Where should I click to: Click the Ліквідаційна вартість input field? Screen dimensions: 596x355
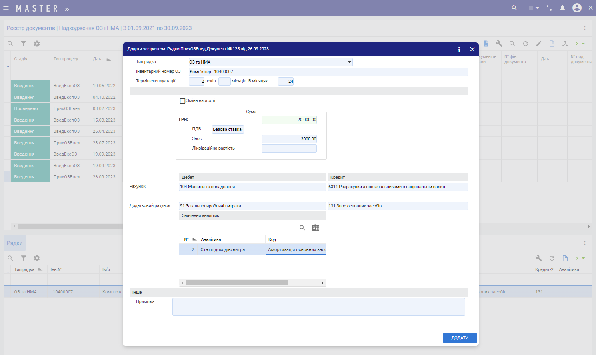tap(289, 148)
